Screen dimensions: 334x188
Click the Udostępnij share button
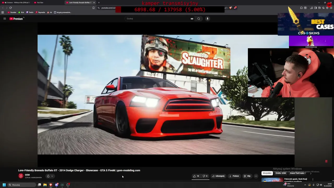[218, 176]
